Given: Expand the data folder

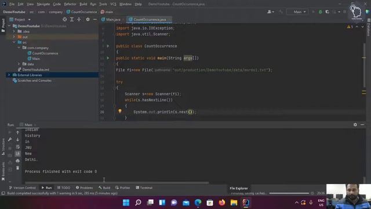Looking at the screenshot, I should coord(19,64).
